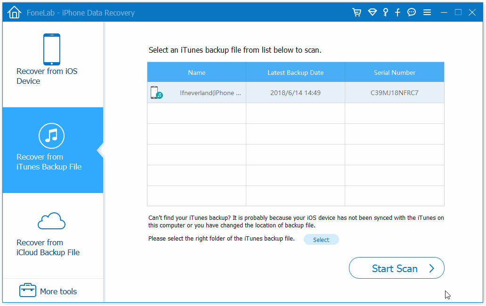
Task: Select Recover from iOS Device tab
Action: [x=53, y=64]
